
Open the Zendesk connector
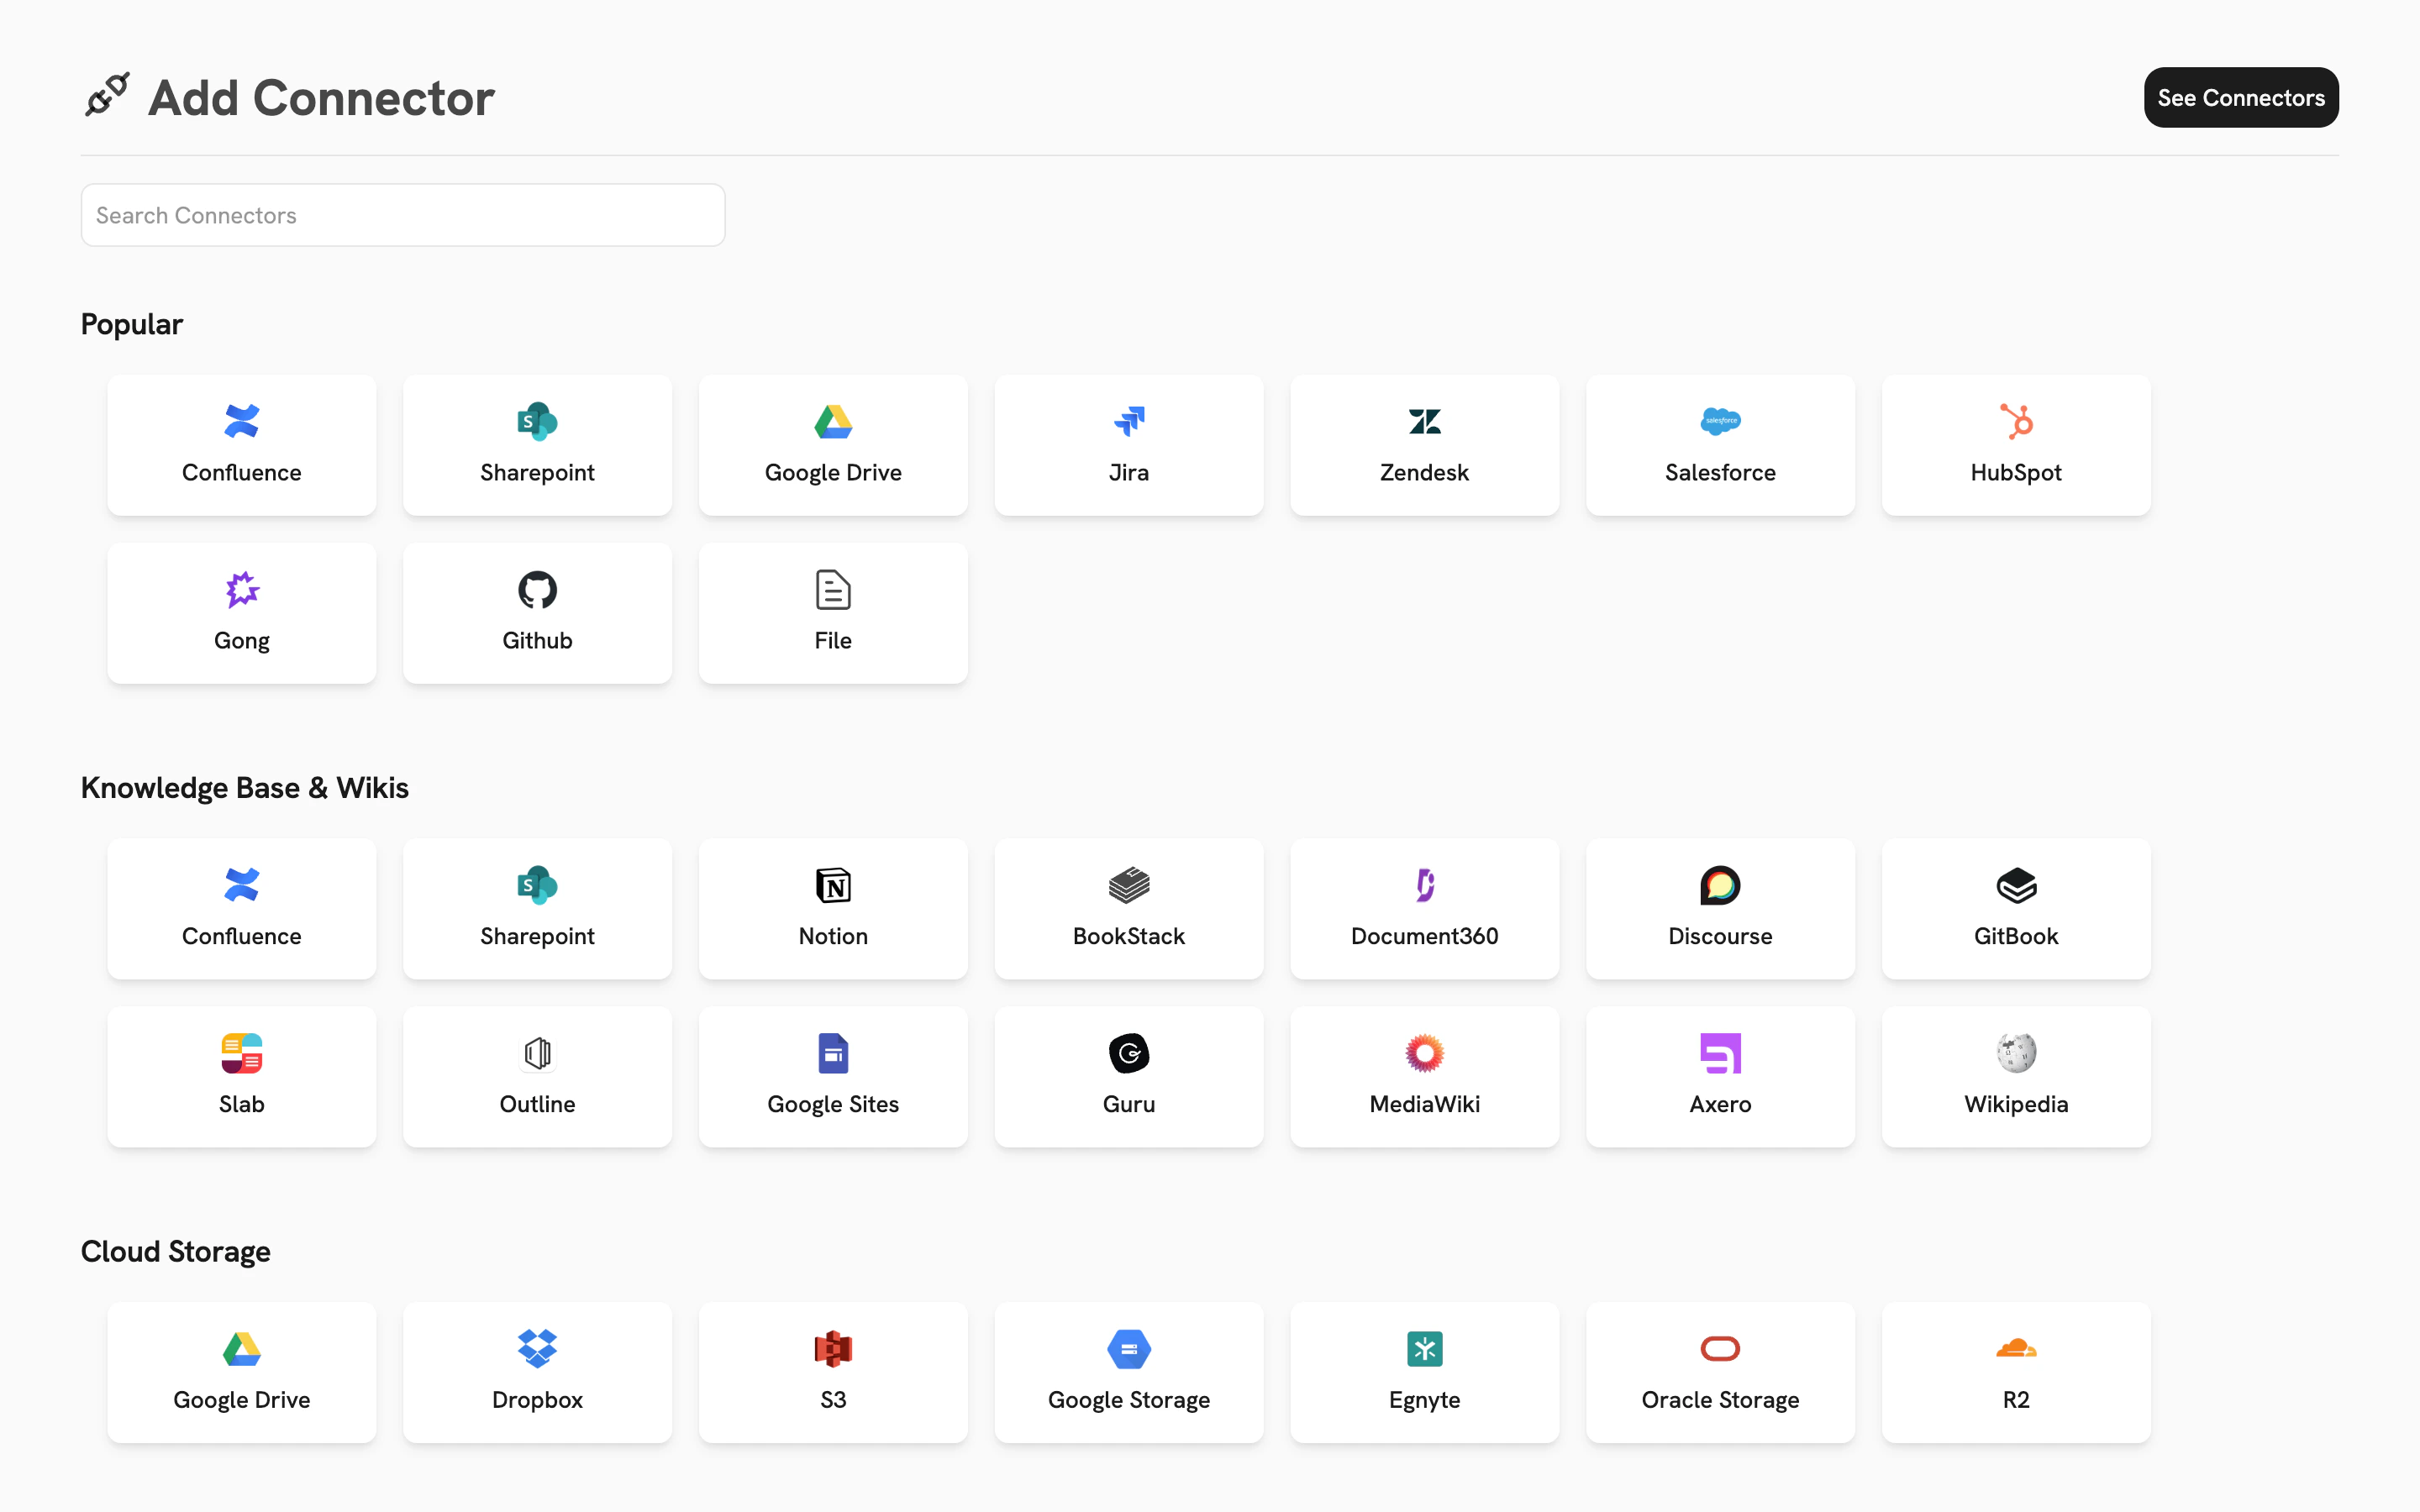(x=1424, y=445)
